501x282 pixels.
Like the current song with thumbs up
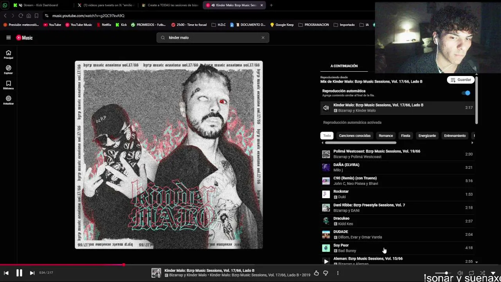point(316,273)
